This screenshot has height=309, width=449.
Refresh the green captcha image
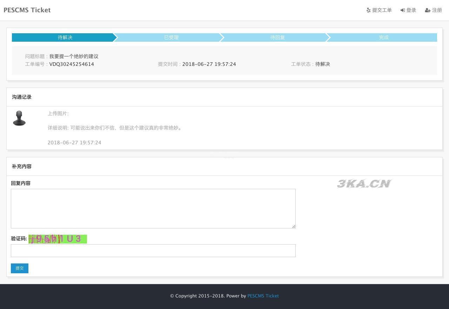pyautogui.click(x=58, y=239)
